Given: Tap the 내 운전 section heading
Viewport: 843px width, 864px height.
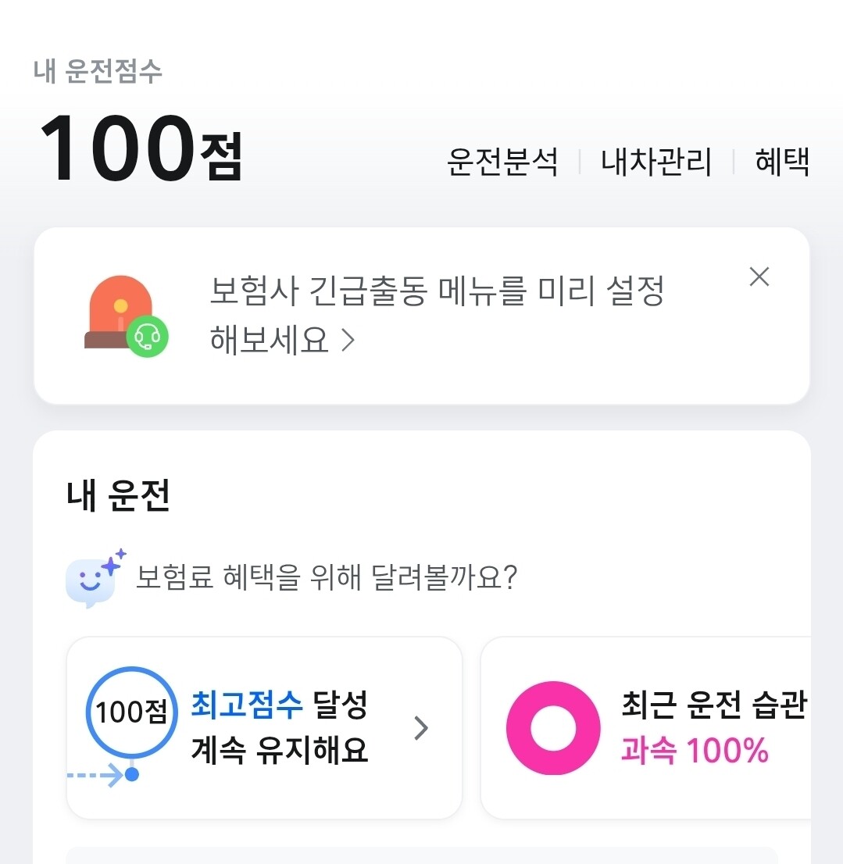Looking at the screenshot, I should point(119,497).
